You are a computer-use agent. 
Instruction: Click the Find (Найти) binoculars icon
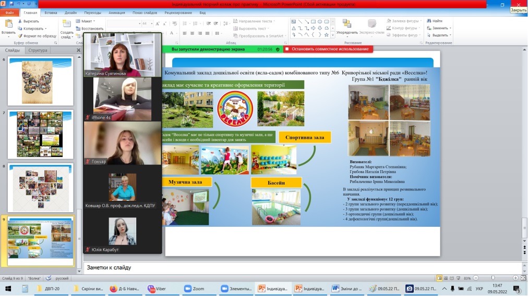click(x=428, y=21)
